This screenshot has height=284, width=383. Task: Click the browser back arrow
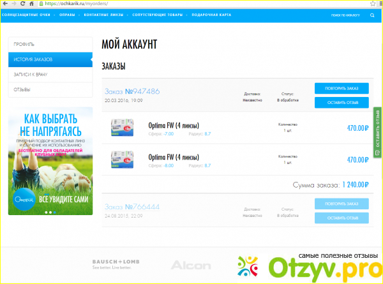point(6,3)
